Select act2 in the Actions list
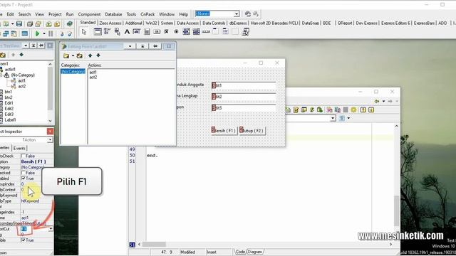 [x=93, y=78]
